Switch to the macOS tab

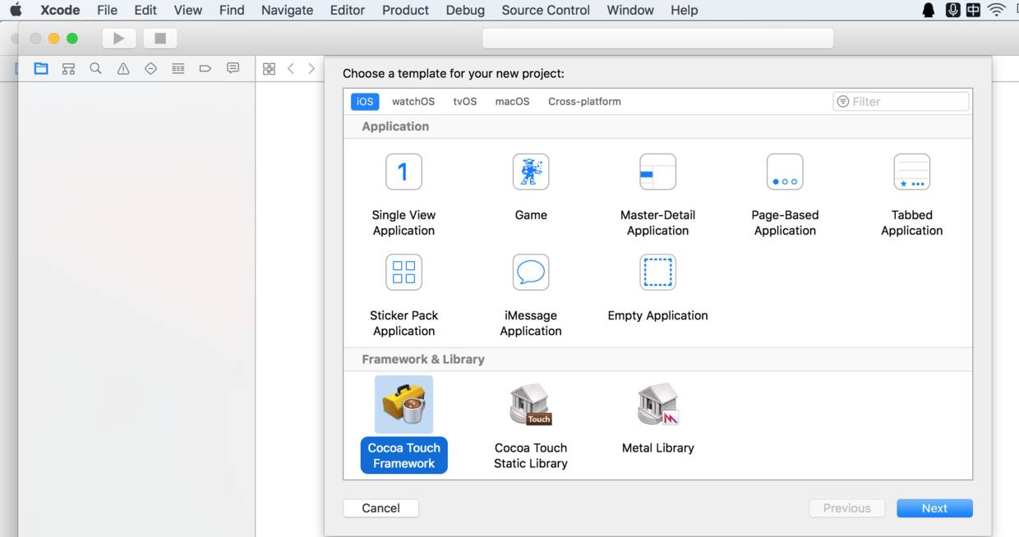(512, 102)
